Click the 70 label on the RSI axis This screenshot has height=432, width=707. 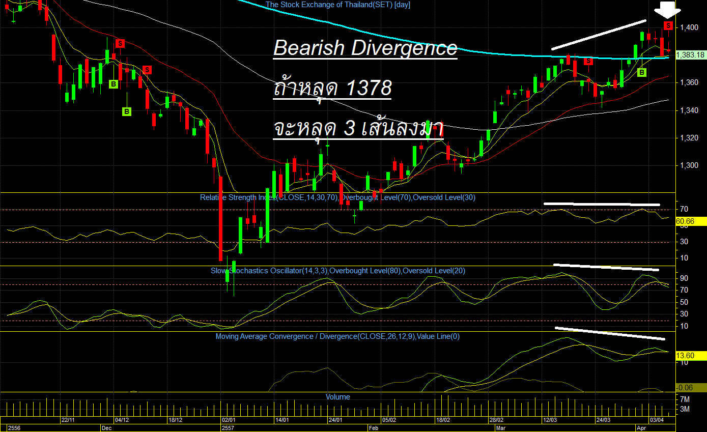pos(684,209)
